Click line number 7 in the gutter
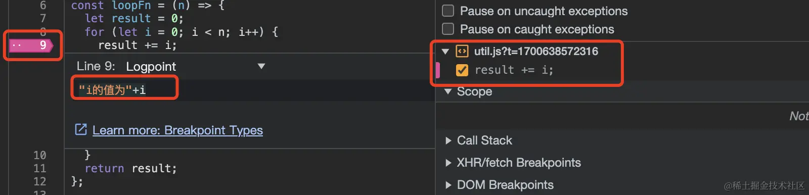Screen dimensions: 809x195 (43, 19)
